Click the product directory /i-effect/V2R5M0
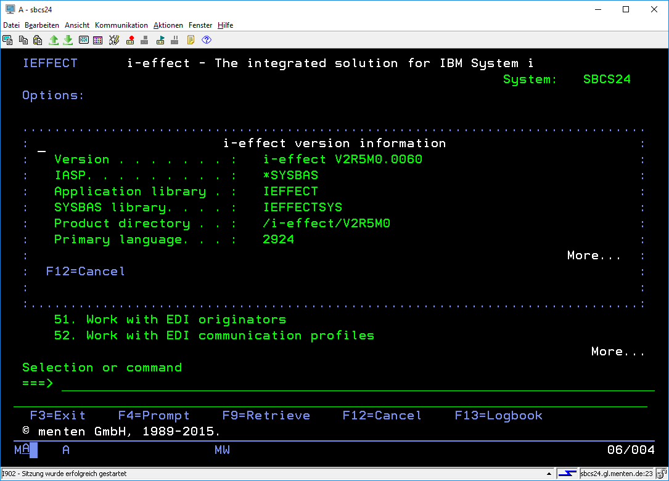 pos(326,223)
